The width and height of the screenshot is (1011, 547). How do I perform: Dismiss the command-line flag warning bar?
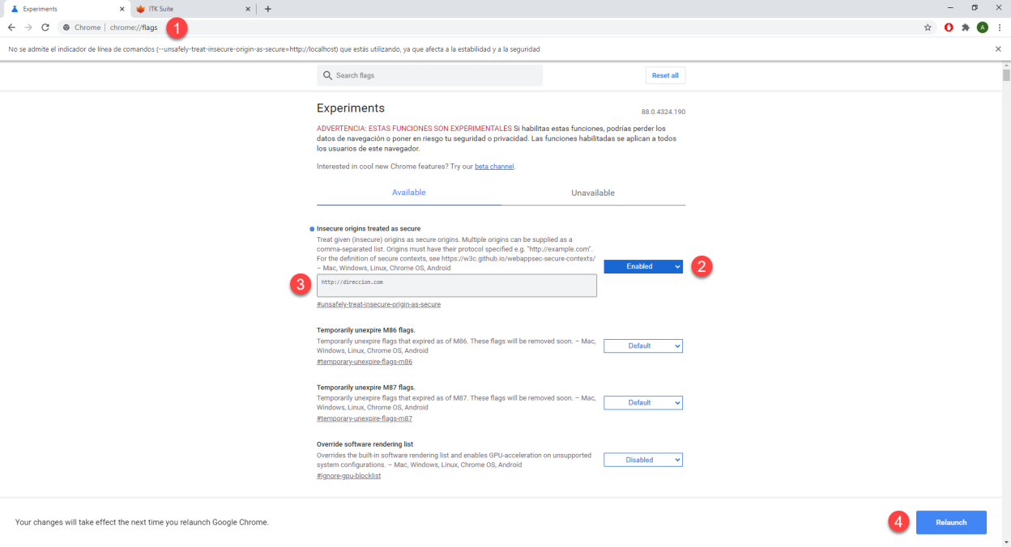[998, 49]
